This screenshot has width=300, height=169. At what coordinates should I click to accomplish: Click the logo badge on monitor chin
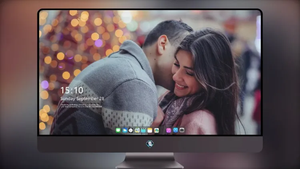point(150,144)
